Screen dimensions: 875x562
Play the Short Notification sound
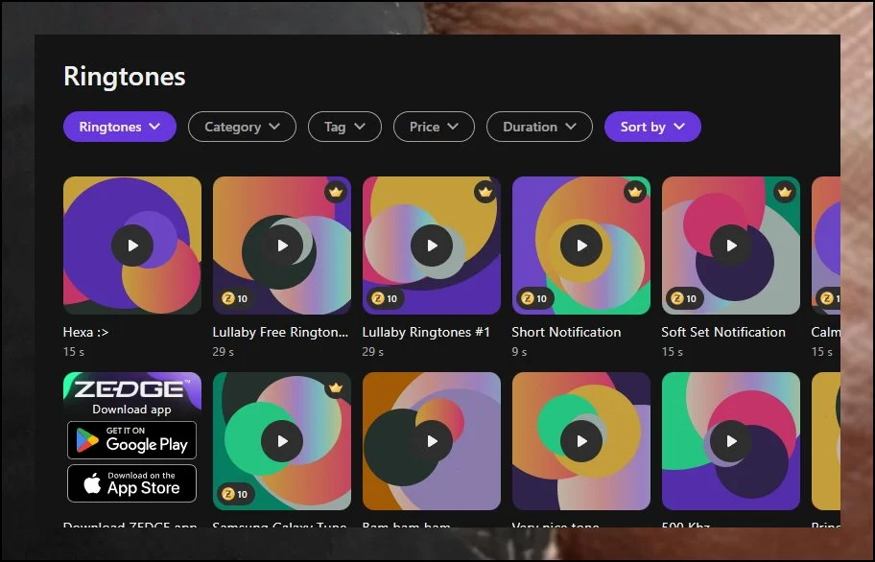581,246
